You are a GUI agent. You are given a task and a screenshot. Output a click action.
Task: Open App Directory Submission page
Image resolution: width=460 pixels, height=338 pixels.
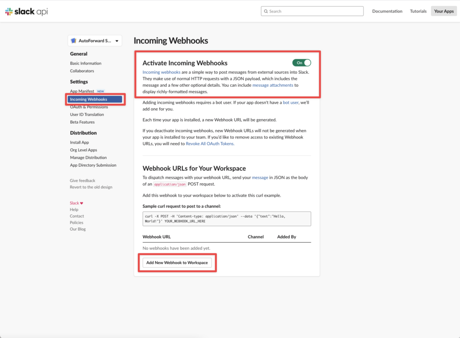pos(93,165)
